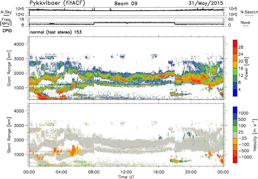This screenshot has height=179, width=258.
Task: Click the "4" value on power color bar
Action: (x=239, y=89)
